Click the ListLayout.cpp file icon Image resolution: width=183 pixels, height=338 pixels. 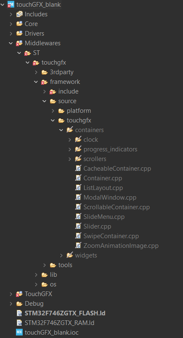coord(78,188)
